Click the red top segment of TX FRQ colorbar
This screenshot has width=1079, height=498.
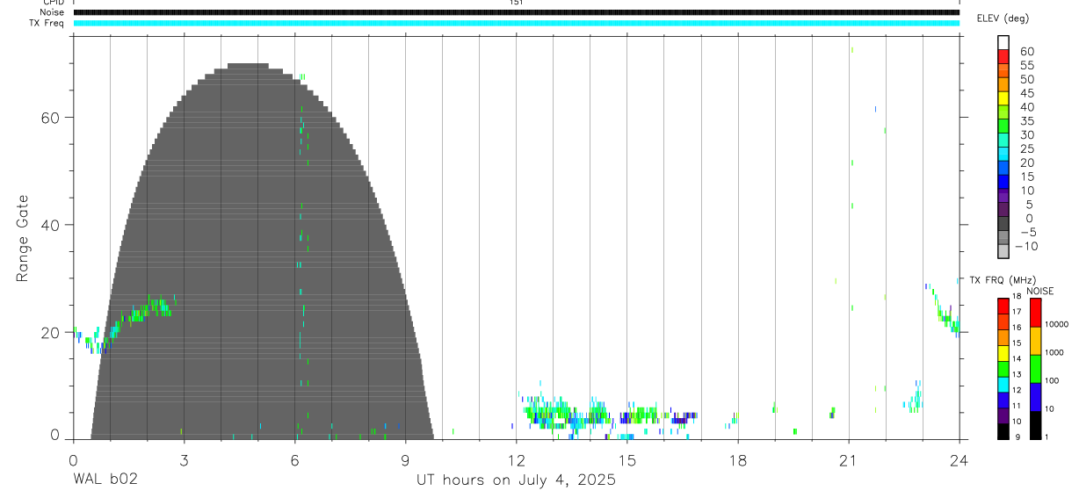[1003, 306]
